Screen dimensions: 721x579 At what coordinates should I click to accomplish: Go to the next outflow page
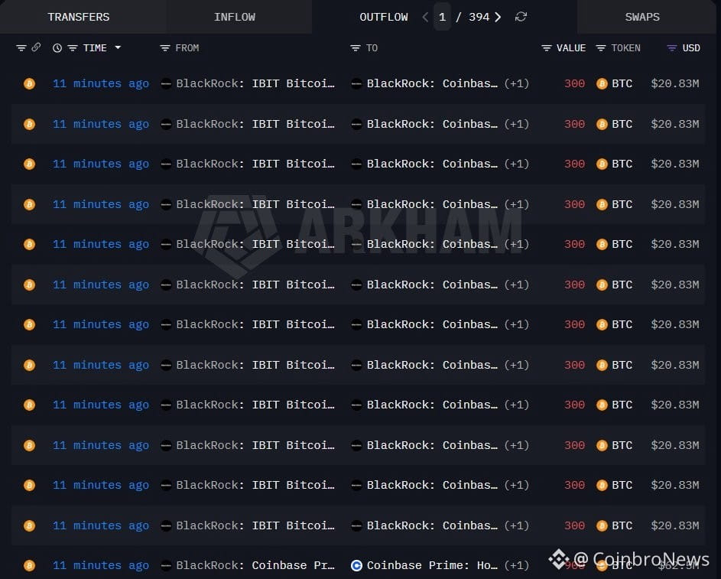[x=498, y=17]
